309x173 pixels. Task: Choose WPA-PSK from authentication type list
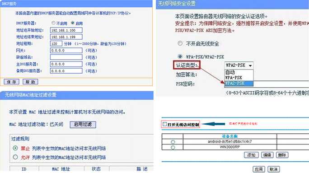pyautogui.click(x=239, y=78)
